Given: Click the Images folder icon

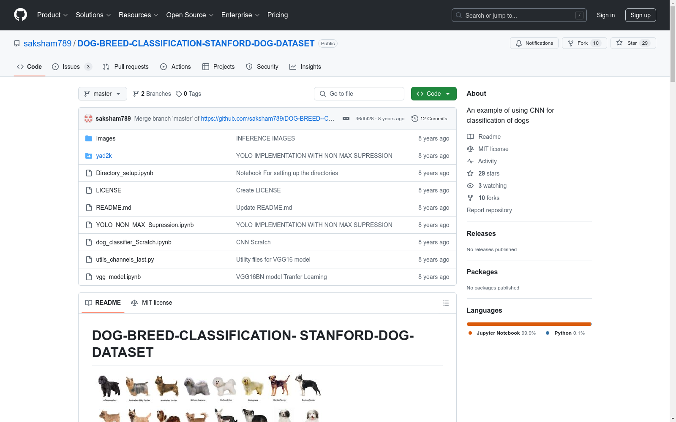Looking at the screenshot, I should click(89, 138).
